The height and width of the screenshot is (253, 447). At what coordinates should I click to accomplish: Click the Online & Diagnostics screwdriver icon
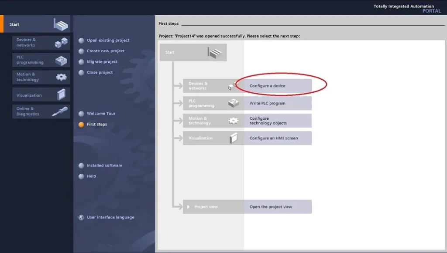(x=60, y=111)
